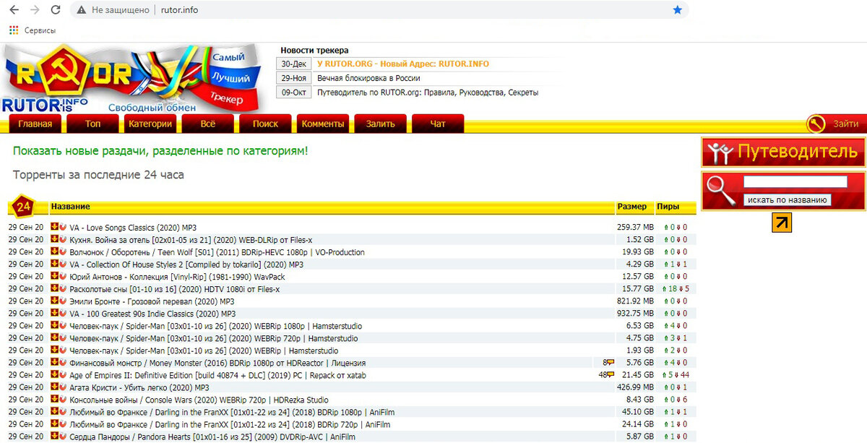Bookmark this page with the star icon
The width and height of the screenshot is (867, 443).
[677, 10]
